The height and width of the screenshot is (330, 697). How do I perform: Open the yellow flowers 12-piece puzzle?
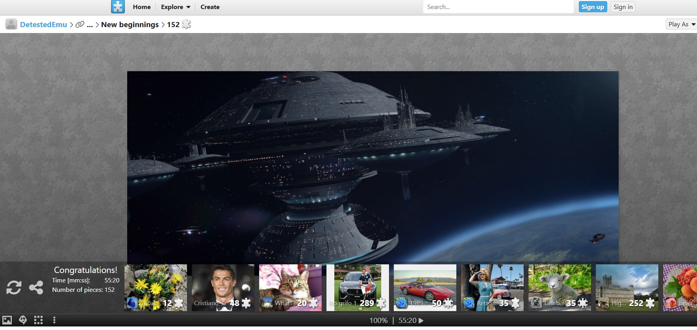(x=156, y=288)
